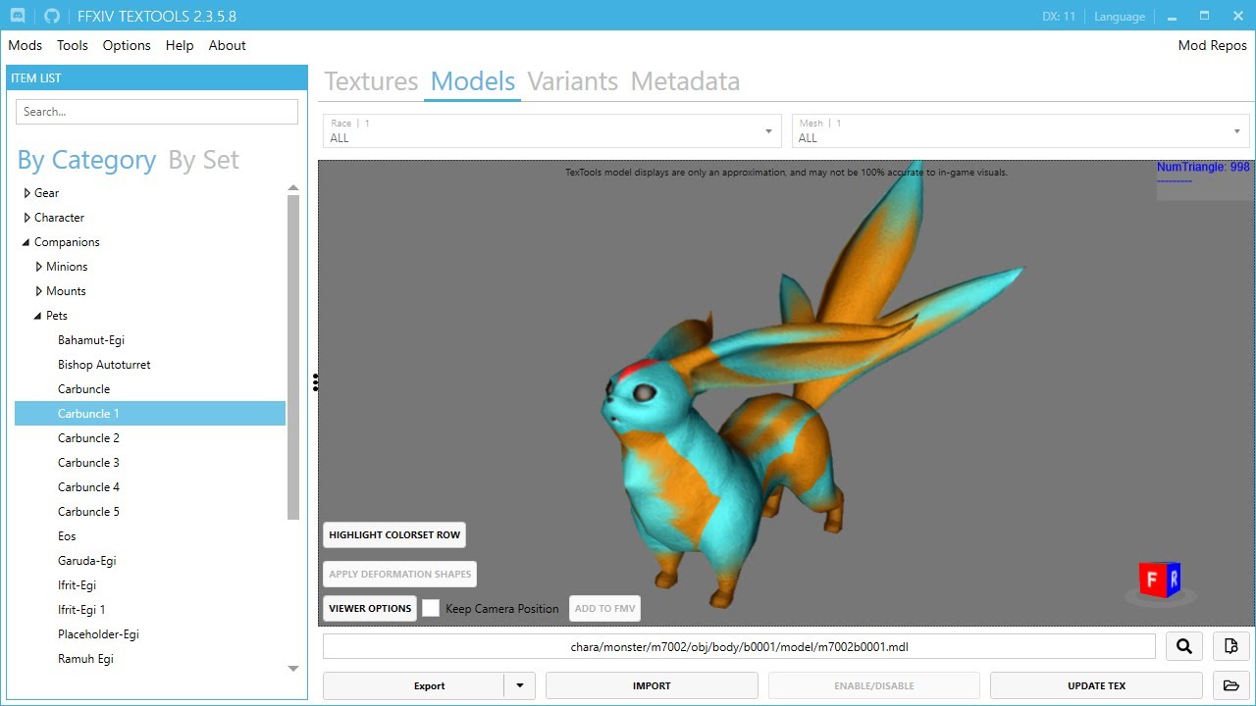Open the Export options dropdown arrow
The width and height of the screenshot is (1256, 706).
point(520,685)
